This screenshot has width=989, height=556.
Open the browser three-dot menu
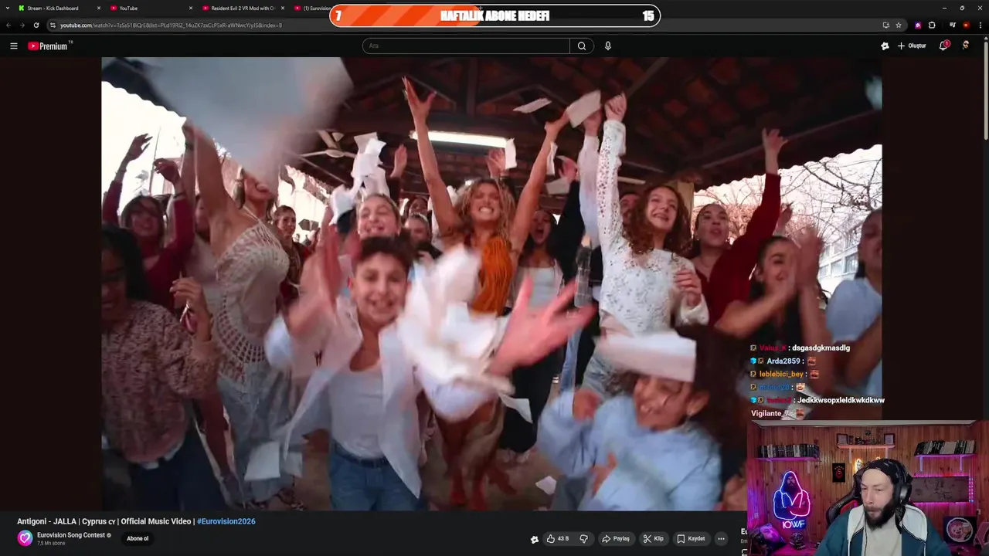[980, 25]
